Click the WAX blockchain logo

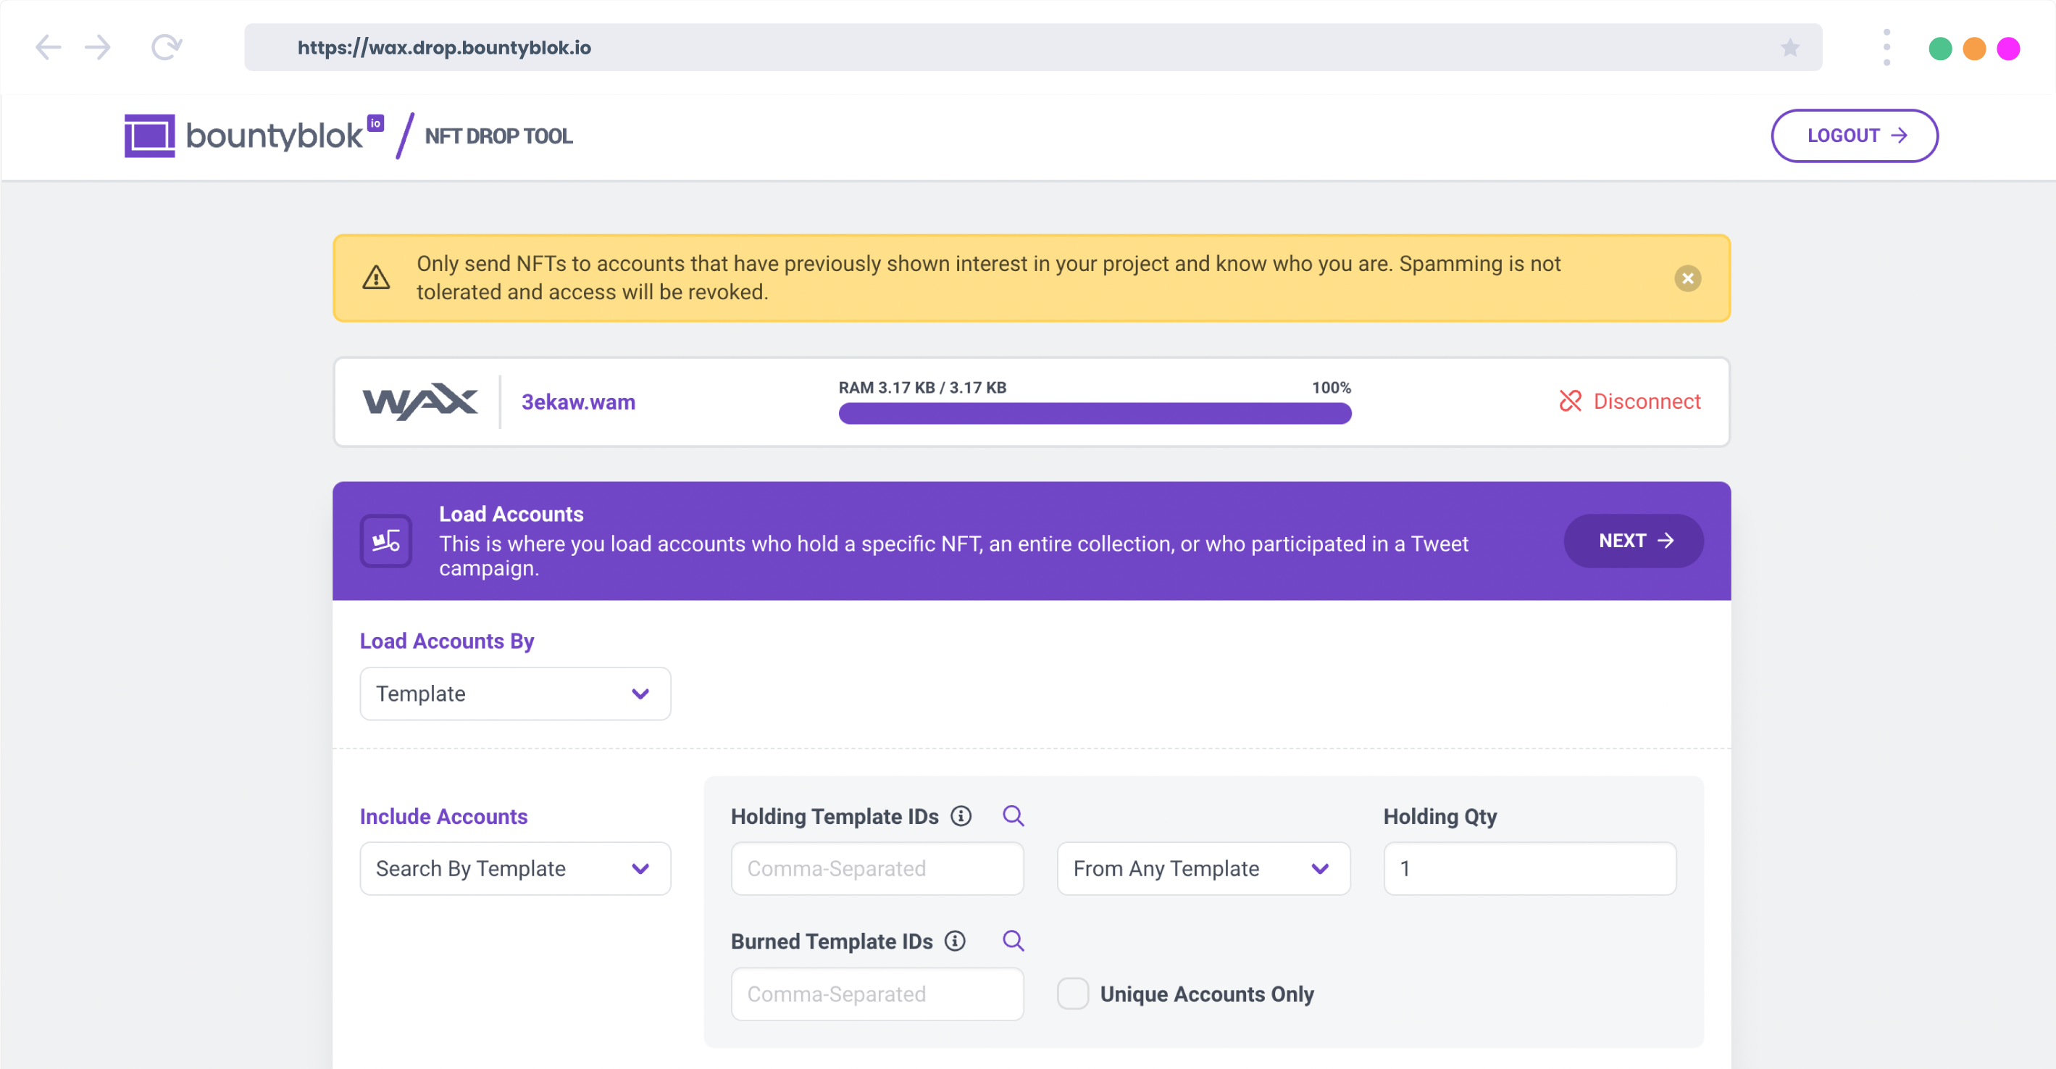coord(418,401)
